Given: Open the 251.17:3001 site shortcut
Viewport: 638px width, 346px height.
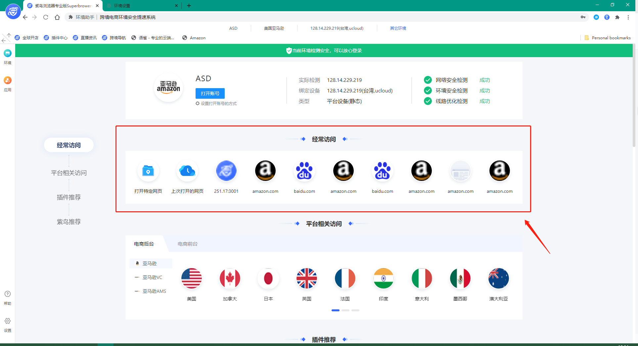Looking at the screenshot, I should coord(226,171).
